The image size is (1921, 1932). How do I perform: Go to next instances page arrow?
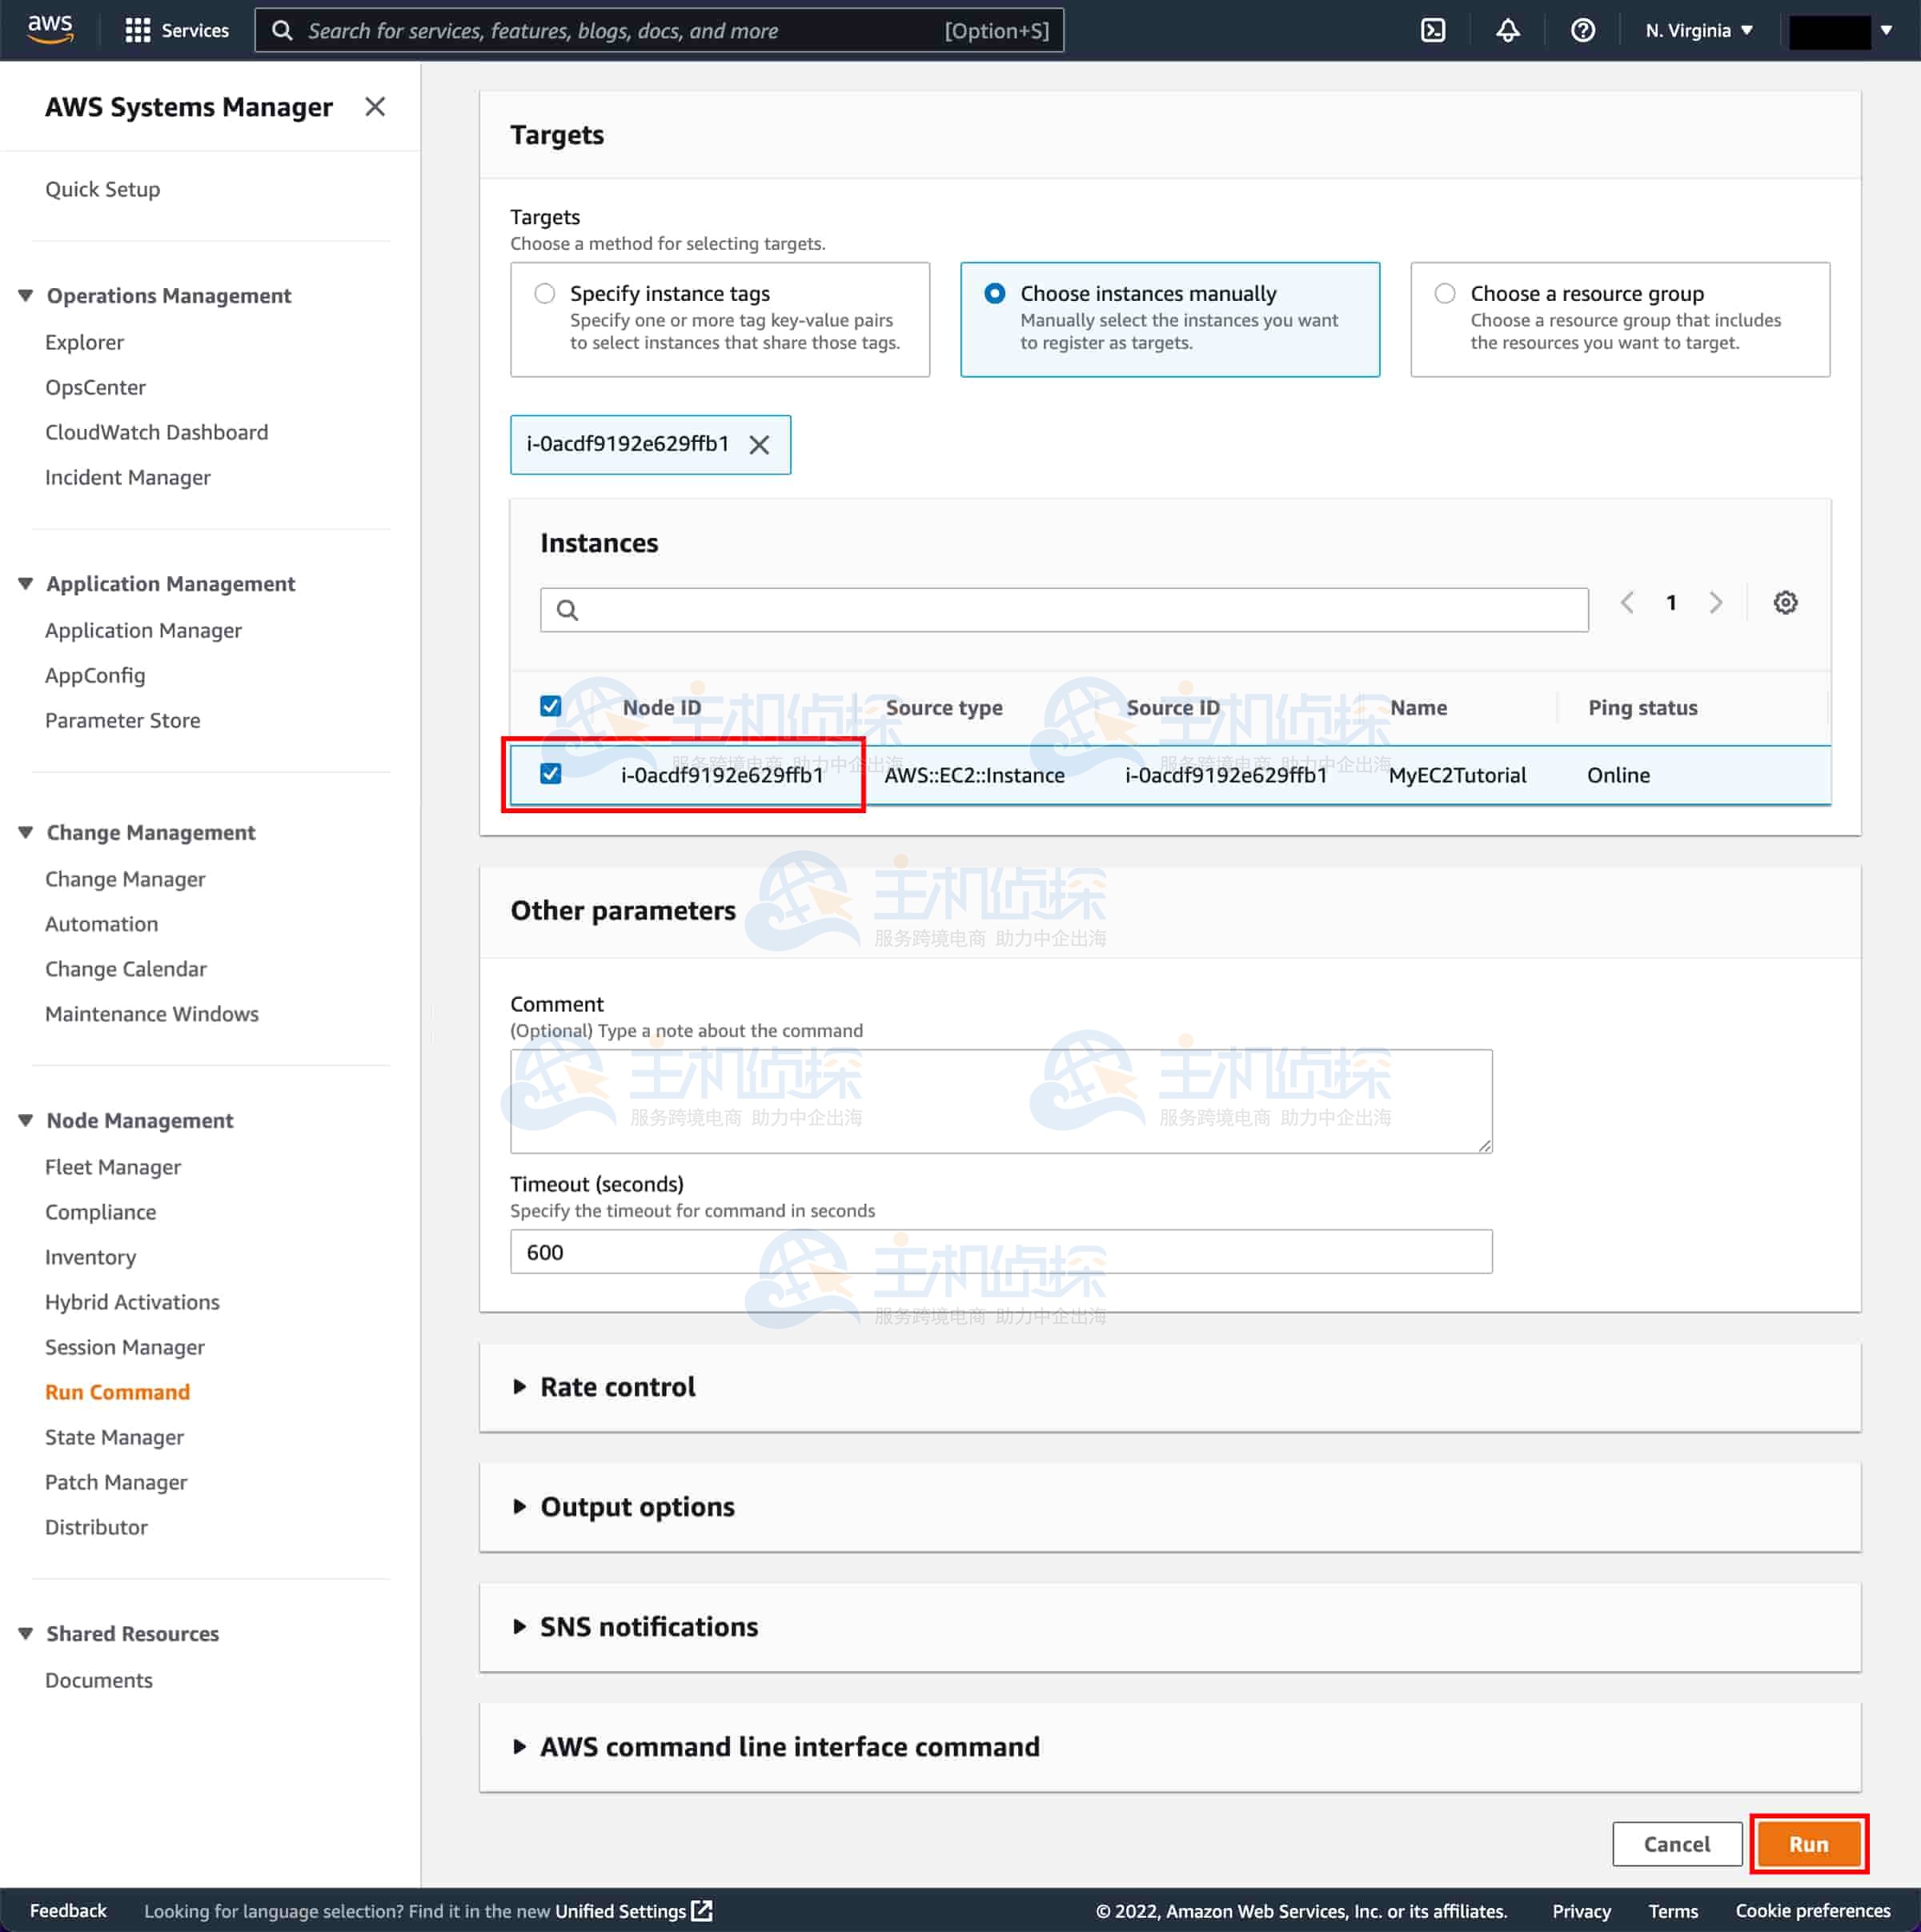click(x=1716, y=602)
